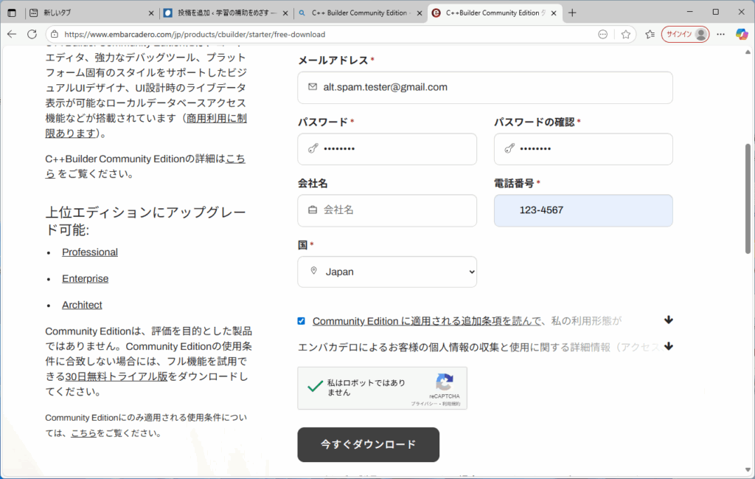Expand the Community Edition terms arrow

pyautogui.click(x=668, y=320)
